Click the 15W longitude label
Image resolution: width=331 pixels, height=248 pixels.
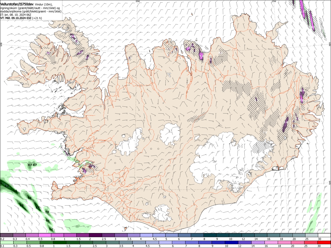tap(274, 1)
